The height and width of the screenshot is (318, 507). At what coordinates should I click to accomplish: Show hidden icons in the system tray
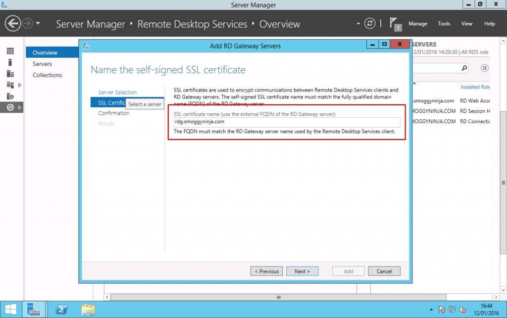tap(431, 309)
